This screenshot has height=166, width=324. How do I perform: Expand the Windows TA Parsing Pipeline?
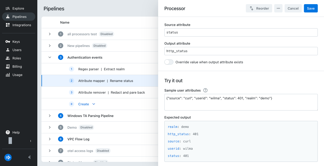coord(50,116)
